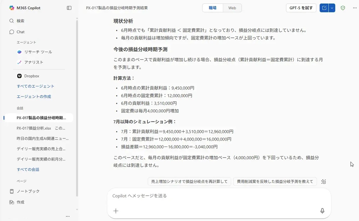Click すべてのエージェント link
The width and height of the screenshot is (359, 221).
(x=35, y=86)
